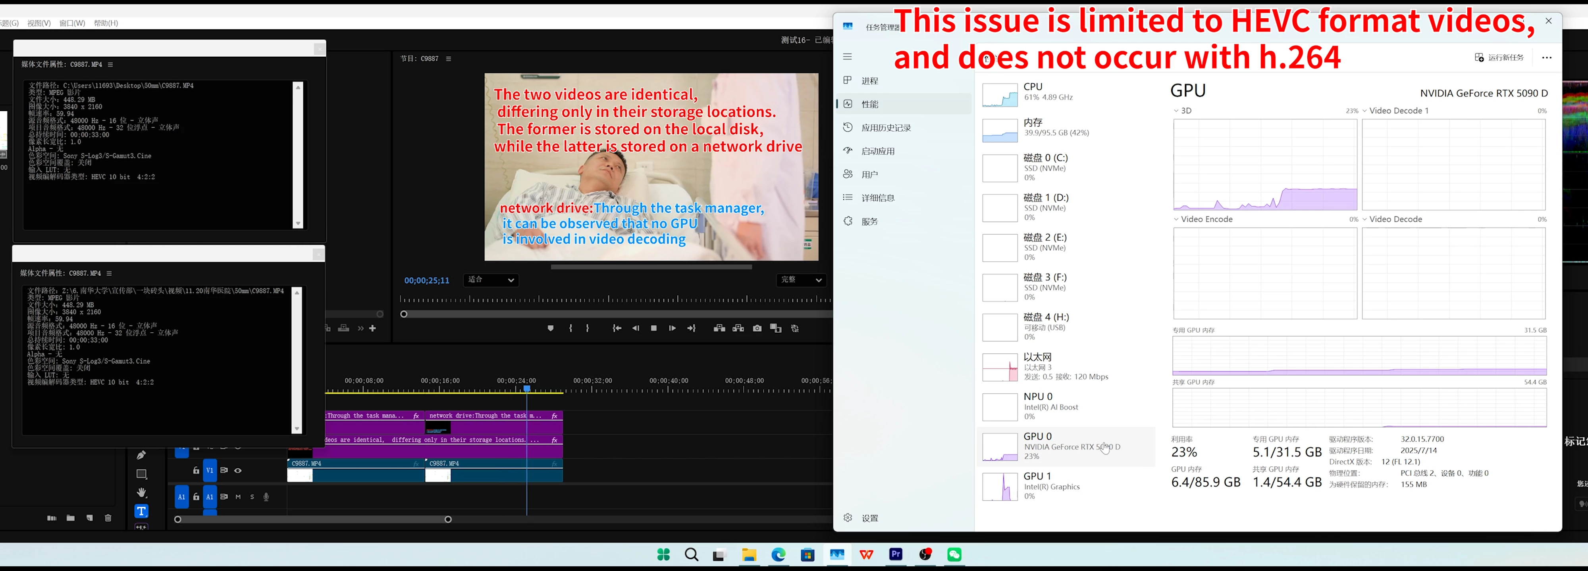Toggle V1 track output eye icon

[238, 471]
